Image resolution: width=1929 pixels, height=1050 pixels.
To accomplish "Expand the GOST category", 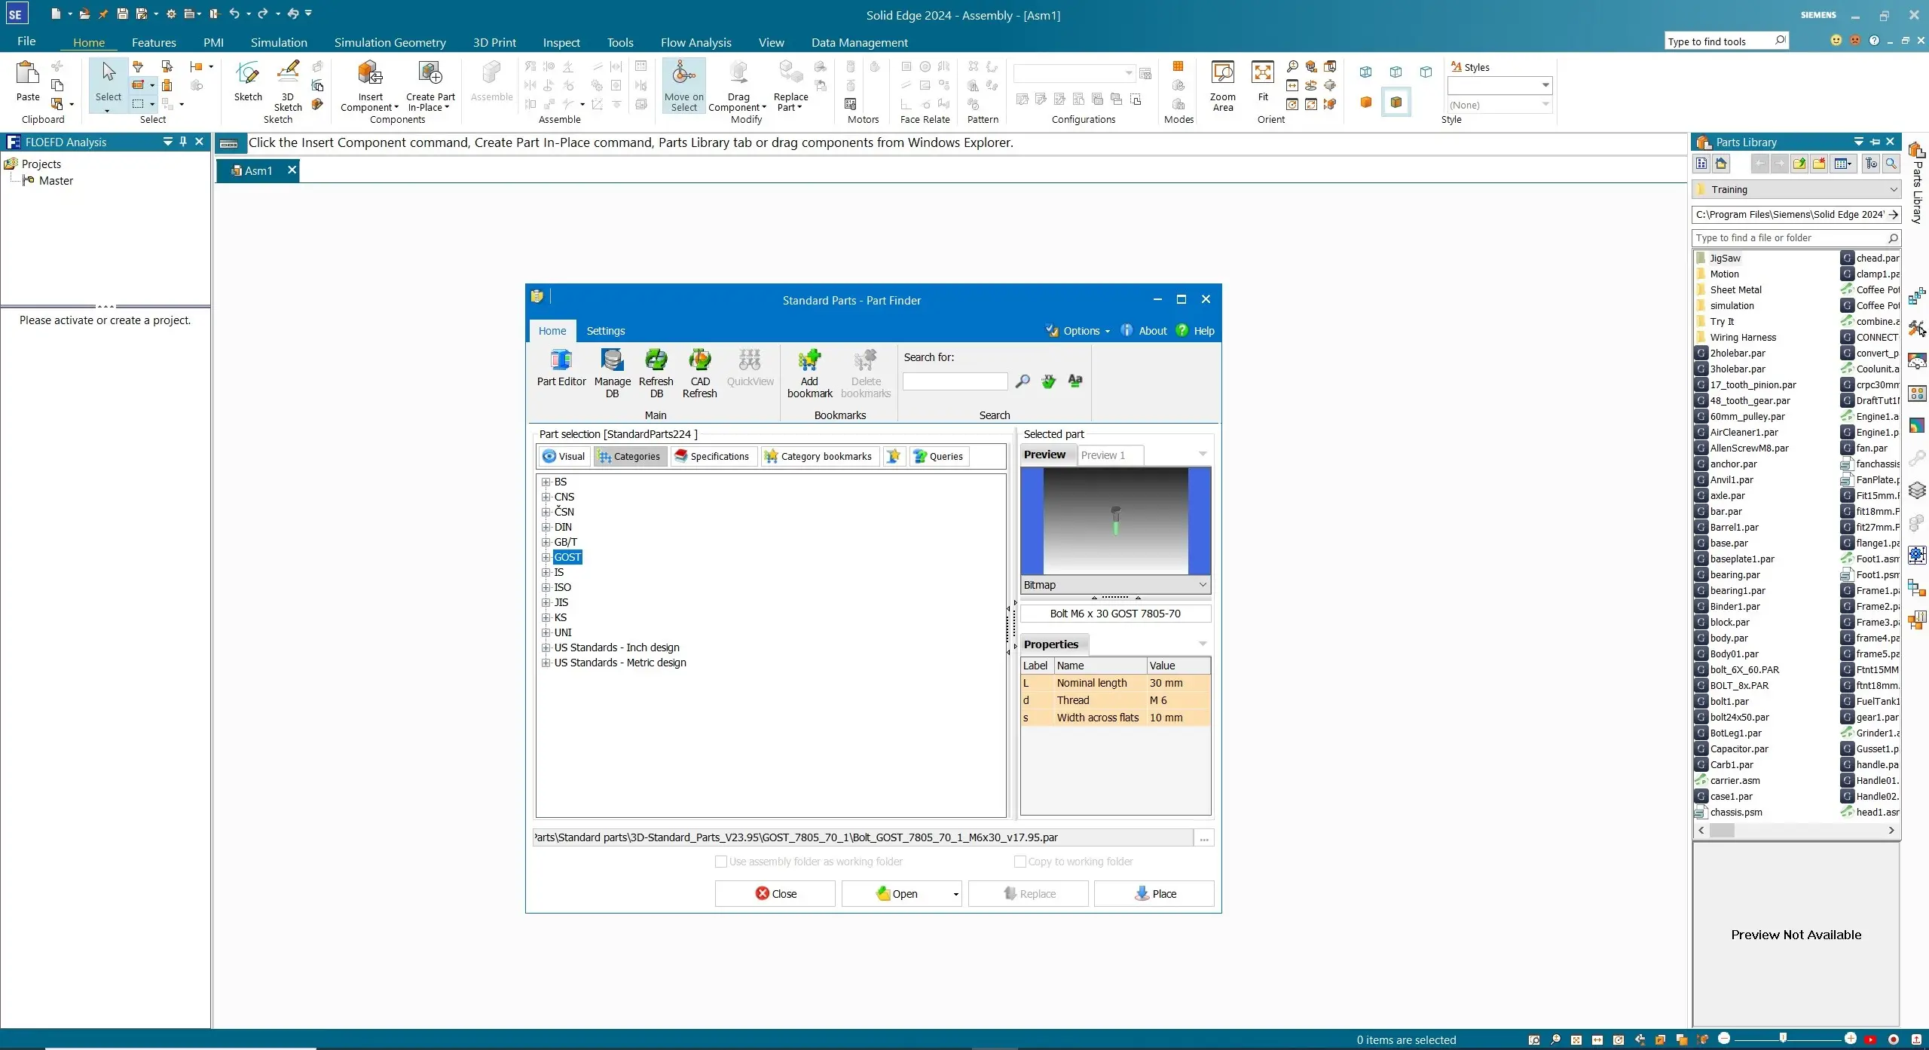I will click(x=546, y=557).
